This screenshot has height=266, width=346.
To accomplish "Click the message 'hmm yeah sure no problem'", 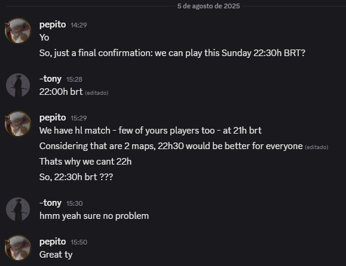I will [94, 216].
